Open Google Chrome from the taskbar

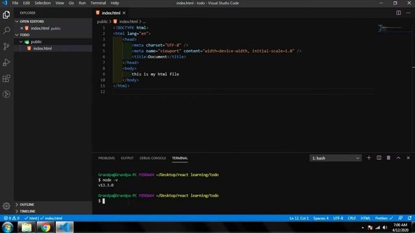coord(45,227)
